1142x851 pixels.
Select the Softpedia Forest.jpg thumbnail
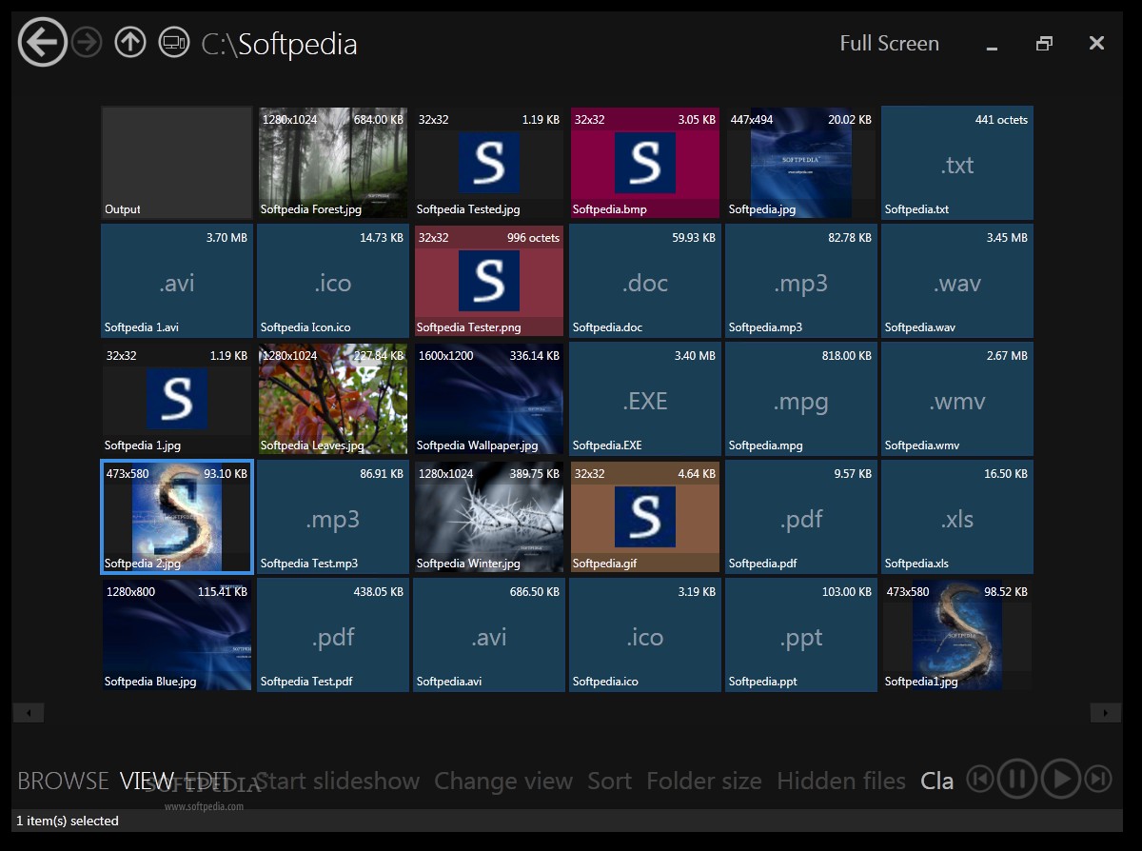[333, 164]
